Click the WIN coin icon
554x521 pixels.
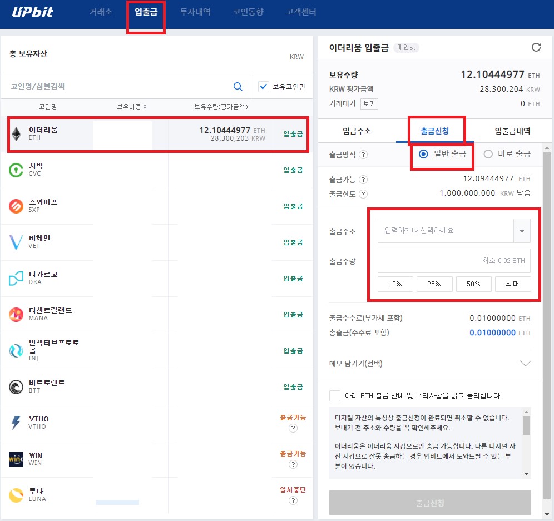[x=16, y=459]
